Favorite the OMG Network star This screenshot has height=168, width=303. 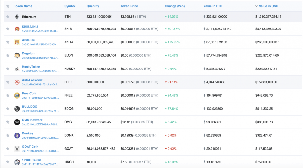coord(8,122)
